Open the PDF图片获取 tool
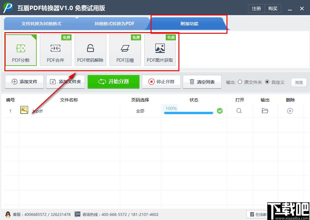This screenshot has width=310, height=220. (x=160, y=50)
